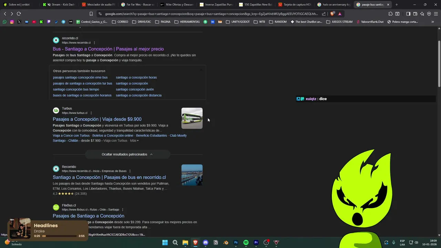
Task: Toggle the browser sidebar panel icon
Action: 408,14
